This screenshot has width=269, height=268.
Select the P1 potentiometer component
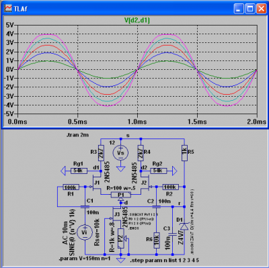pos(121,195)
